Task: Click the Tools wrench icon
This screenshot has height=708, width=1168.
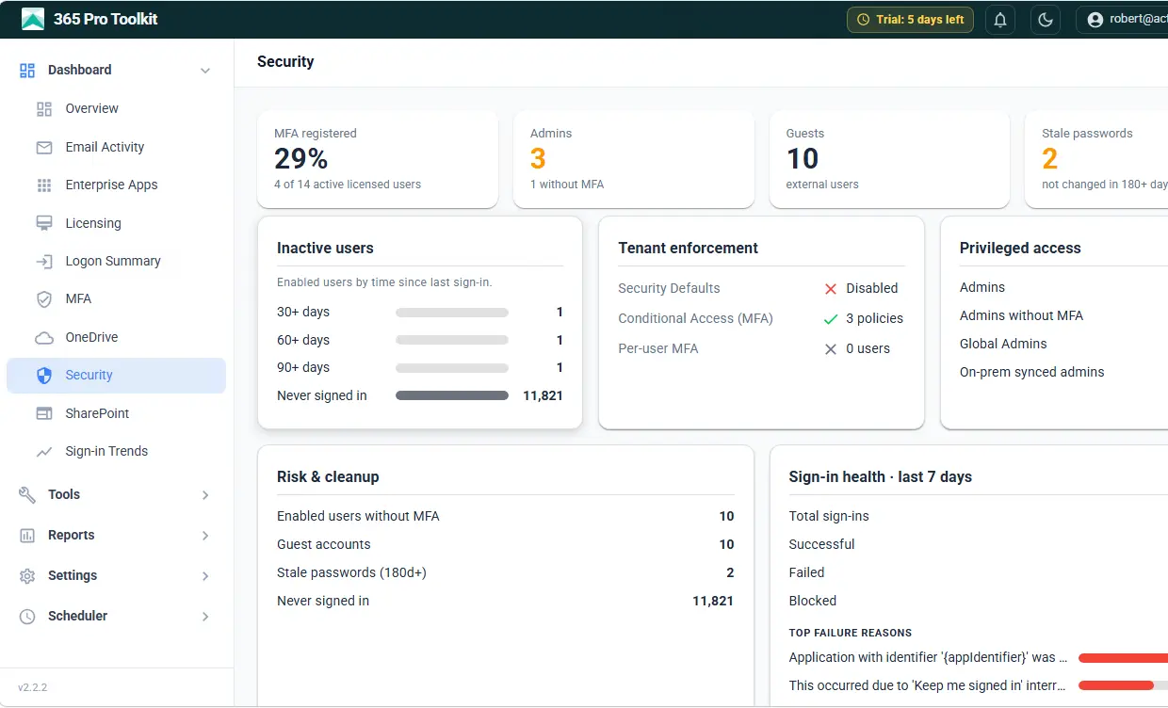Action: tap(27, 495)
